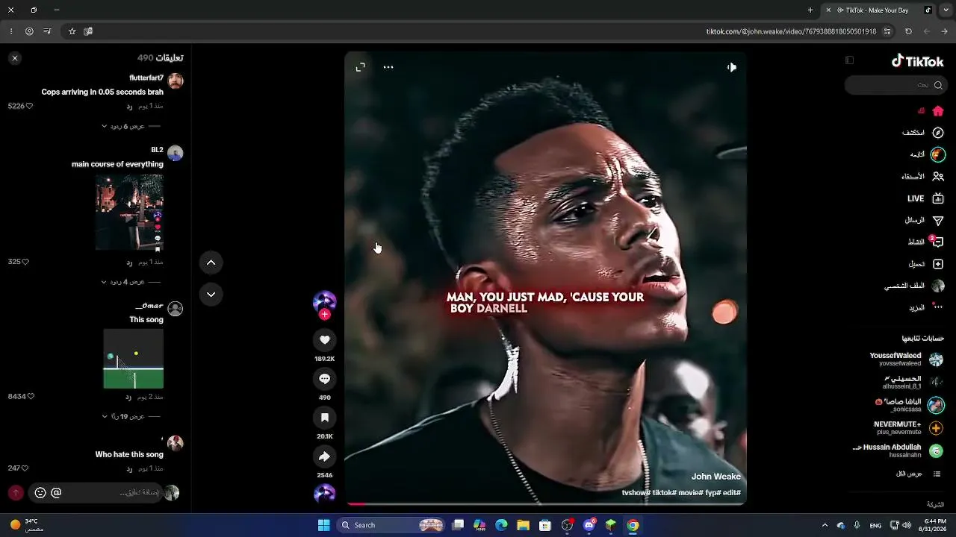Open Explore with the compass icon
The height and width of the screenshot is (537, 956).
tap(938, 133)
